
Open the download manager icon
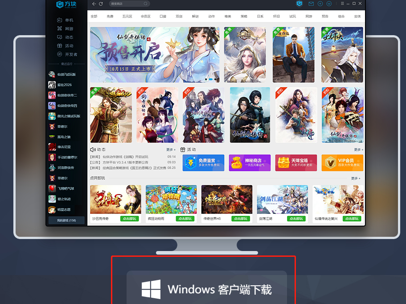click(329, 4)
